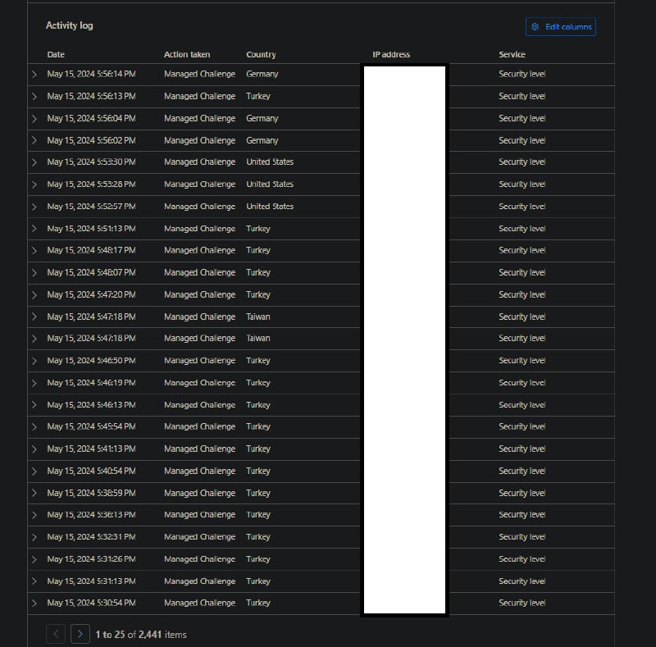Expand the 5:56:13 PM Turkey row
Viewport: 656px width, 647px height.
[34, 96]
